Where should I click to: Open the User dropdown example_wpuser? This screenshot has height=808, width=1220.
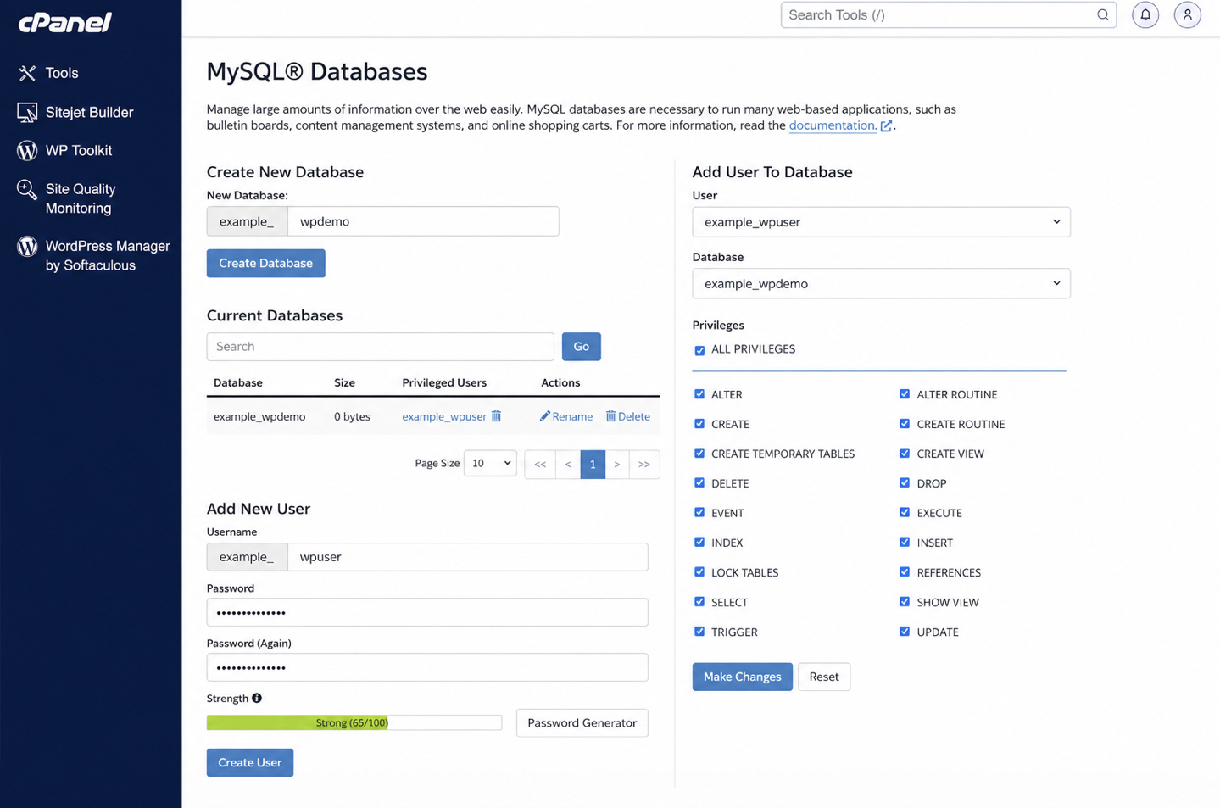coord(881,222)
